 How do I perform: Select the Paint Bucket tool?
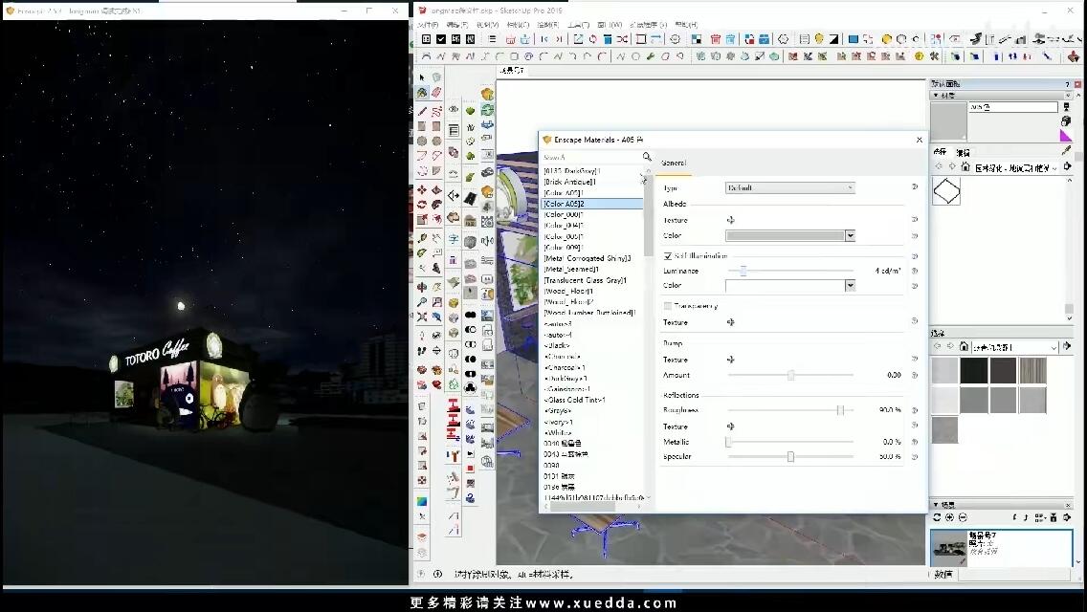click(x=422, y=92)
